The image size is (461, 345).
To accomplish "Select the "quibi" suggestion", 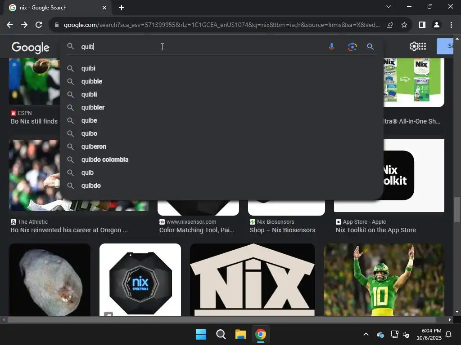I will [x=221, y=68].
